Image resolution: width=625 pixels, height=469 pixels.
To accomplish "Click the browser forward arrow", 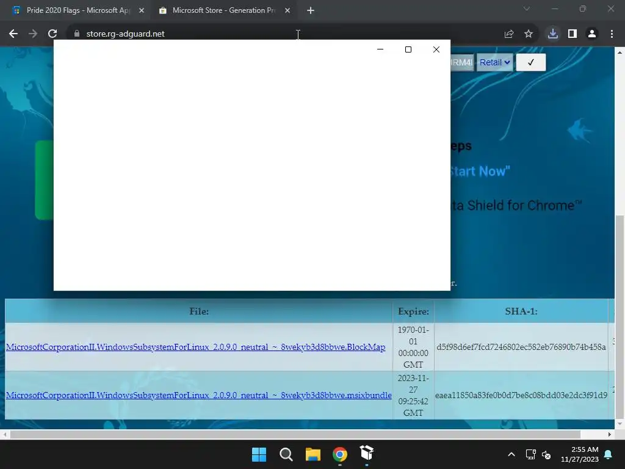I will tap(33, 34).
